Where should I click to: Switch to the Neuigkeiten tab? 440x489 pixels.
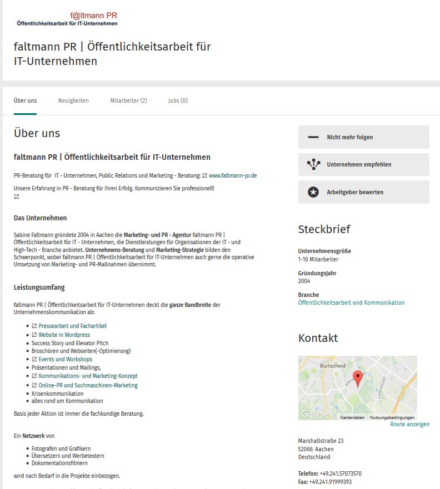(73, 100)
